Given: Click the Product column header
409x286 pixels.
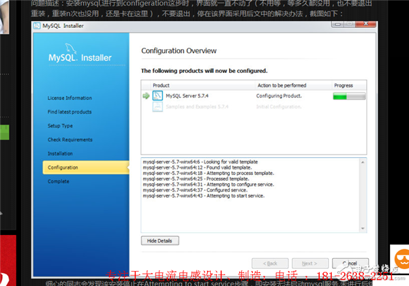Looking at the screenshot, I should 161,85.
